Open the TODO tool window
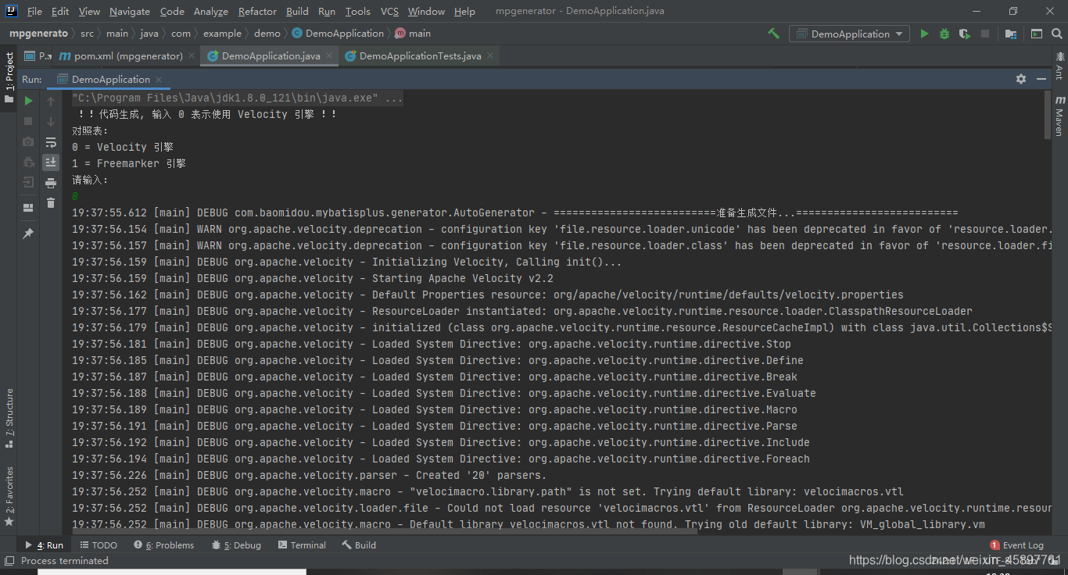Screen dimensions: 1068x575 99,545
